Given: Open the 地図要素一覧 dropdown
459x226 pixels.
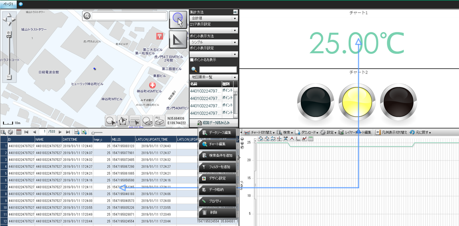Looking at the screenshot, I should 214,77.
